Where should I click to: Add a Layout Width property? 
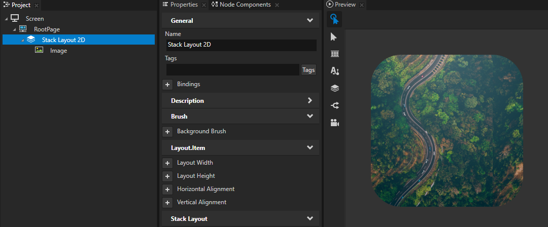[167, 163]
